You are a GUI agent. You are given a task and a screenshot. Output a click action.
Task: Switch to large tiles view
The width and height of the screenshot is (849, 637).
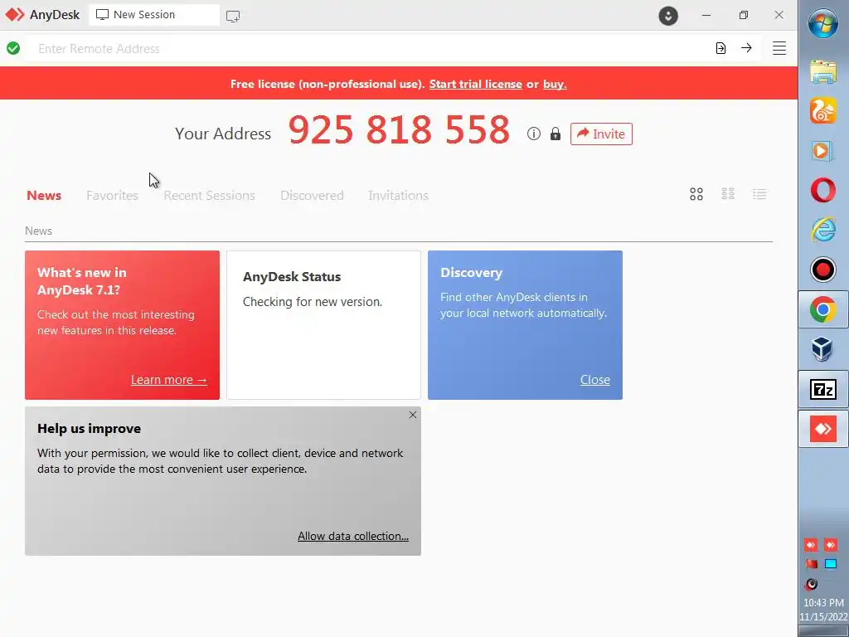(696, 194)
